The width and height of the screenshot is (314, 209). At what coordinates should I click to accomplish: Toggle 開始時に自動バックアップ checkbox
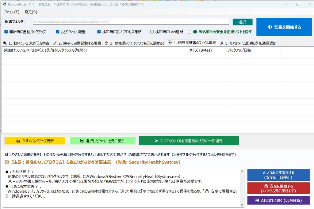point(6,32)
